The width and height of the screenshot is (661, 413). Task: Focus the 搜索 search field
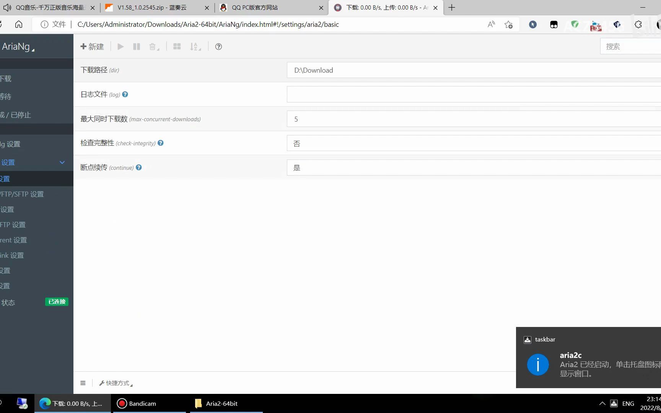coord(630,46)
